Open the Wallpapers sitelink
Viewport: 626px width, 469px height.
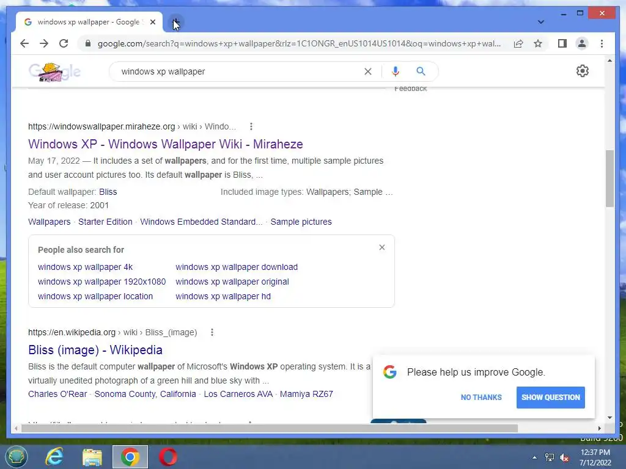(x=49, y=222)
